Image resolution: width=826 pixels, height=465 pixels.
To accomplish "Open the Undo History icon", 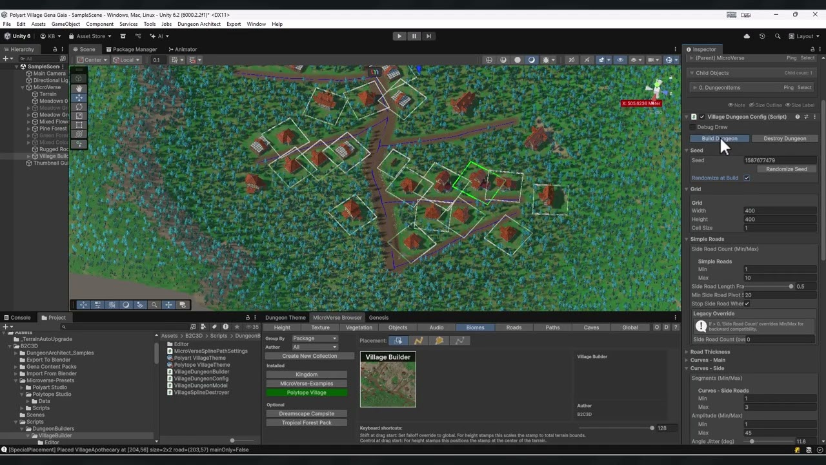I will click(x=762, y=36).
